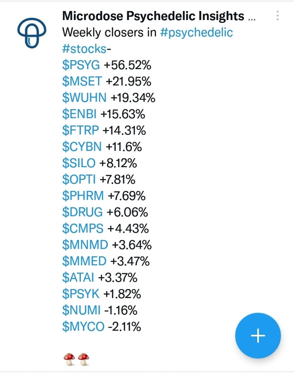Open the $MNMD cashtag
The width and height of the screenshot is (294, 381).
(x=85, y=245)
